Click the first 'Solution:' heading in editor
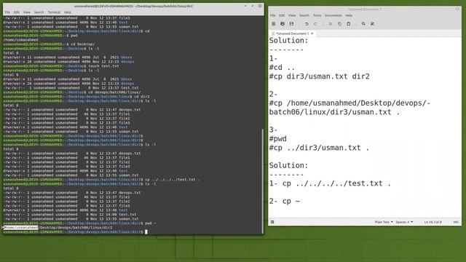 pyautogui.click(x=288, y=41)
